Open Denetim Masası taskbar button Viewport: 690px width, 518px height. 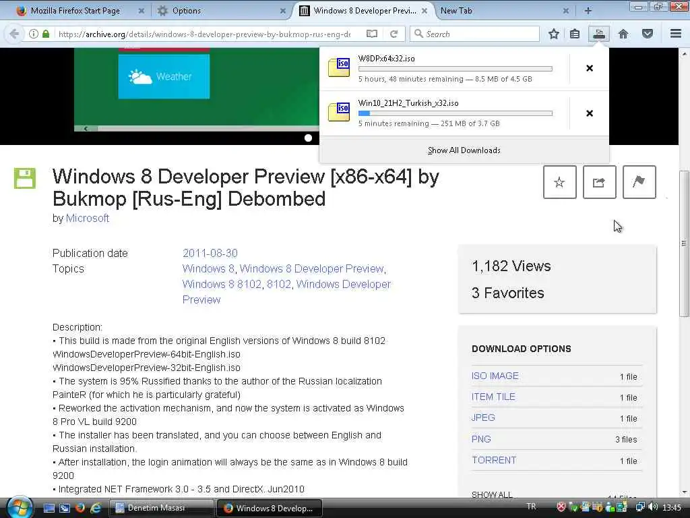(161, 508)
